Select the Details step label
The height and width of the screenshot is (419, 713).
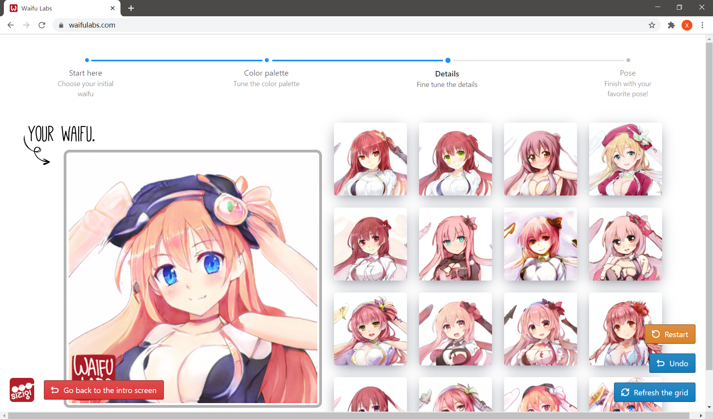click(x=447, y=74)
